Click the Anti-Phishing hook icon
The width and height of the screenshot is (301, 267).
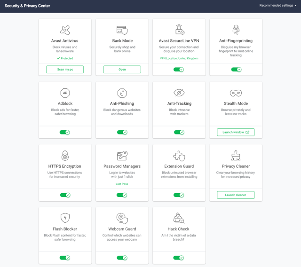tap(122, 93)
